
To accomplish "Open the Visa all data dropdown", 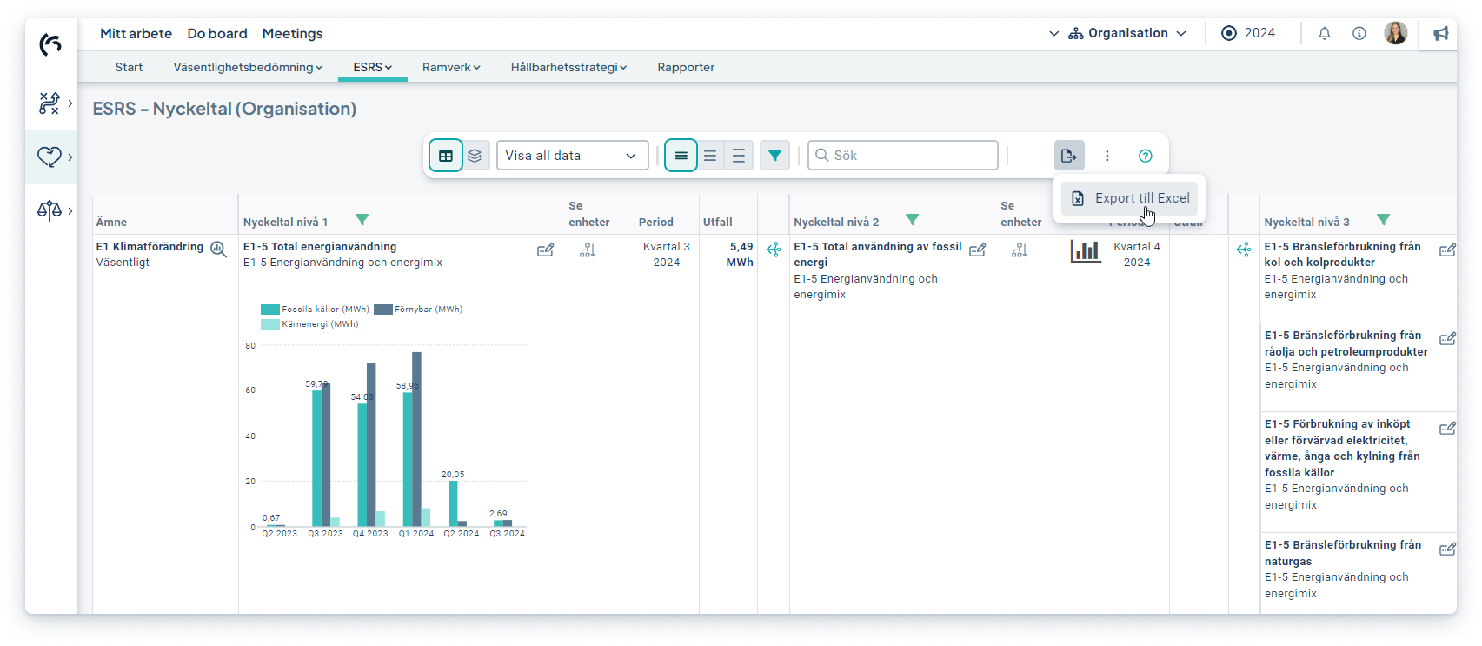I will [573, 156].
